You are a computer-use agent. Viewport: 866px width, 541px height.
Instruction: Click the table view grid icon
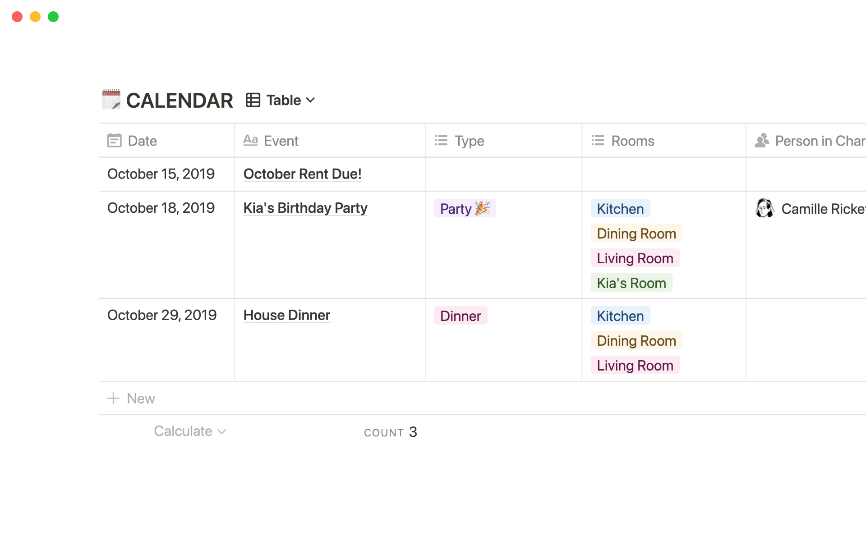pyautogui.click(x=253, y=100)
